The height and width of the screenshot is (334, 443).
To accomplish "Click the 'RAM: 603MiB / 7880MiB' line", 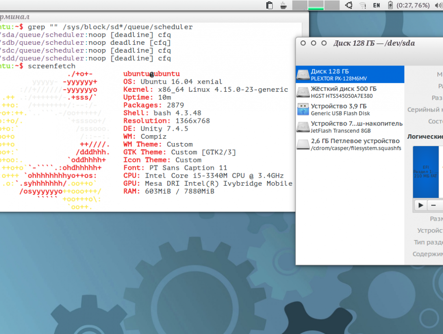I will [169, 191].
